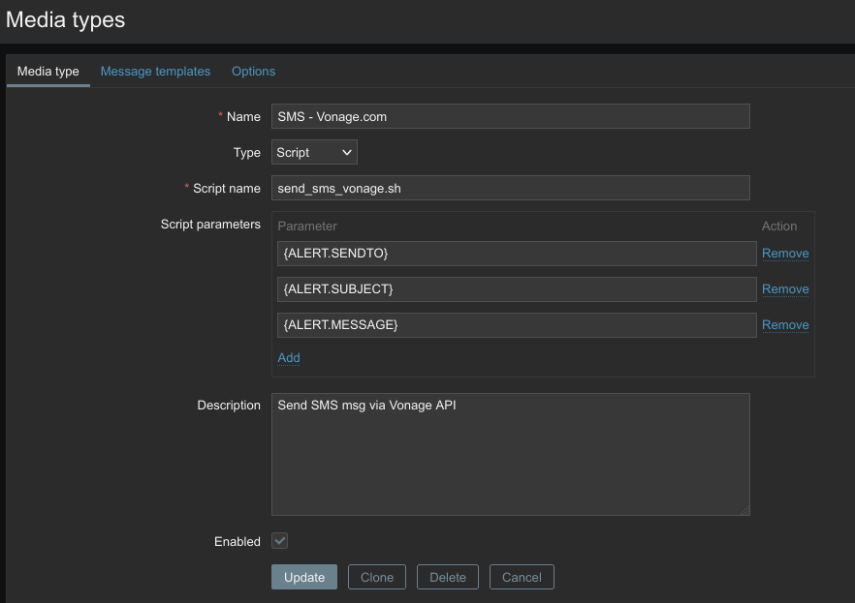Viewport: 855px width, 603px height.
Task: Focus the Script name text field
Action: [510, 188]
